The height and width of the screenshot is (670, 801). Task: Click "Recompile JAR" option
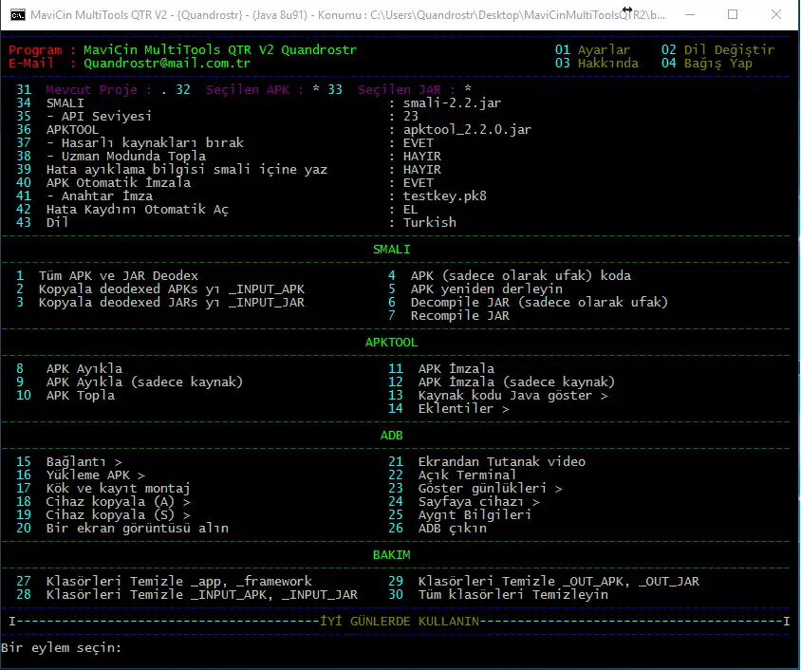[459, 316]
